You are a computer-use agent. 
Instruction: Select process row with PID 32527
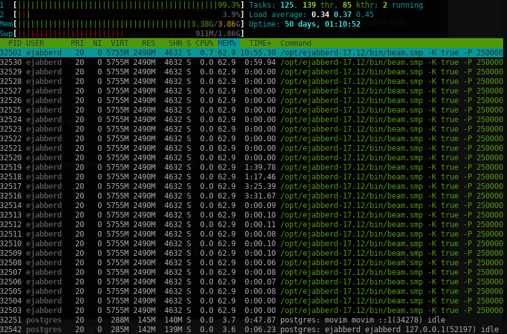252,91
